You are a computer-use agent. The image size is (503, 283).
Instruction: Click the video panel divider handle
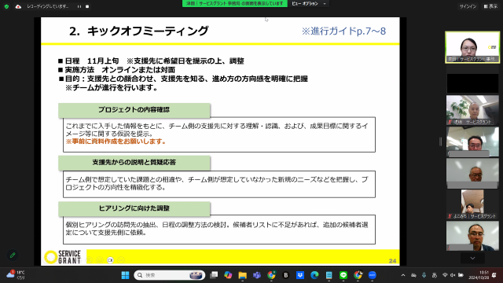pyautogui.click(x=440, y=141)
